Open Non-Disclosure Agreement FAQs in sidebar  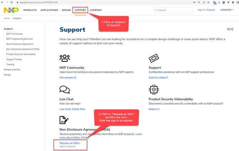23,49
